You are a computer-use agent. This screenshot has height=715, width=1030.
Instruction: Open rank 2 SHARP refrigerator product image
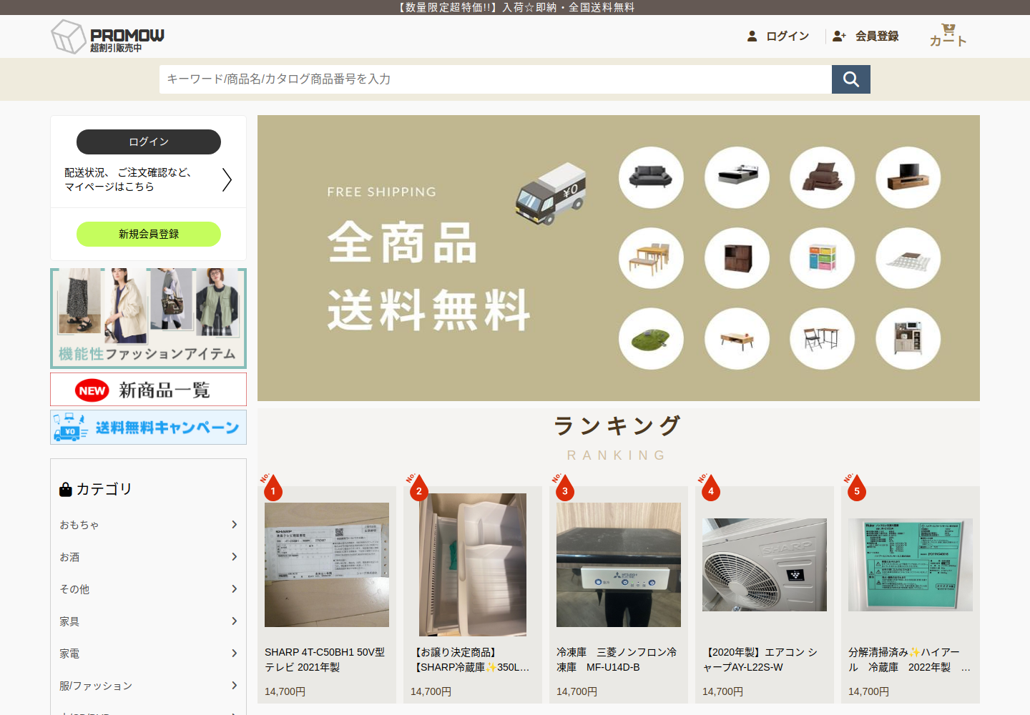tap(473, 565)
